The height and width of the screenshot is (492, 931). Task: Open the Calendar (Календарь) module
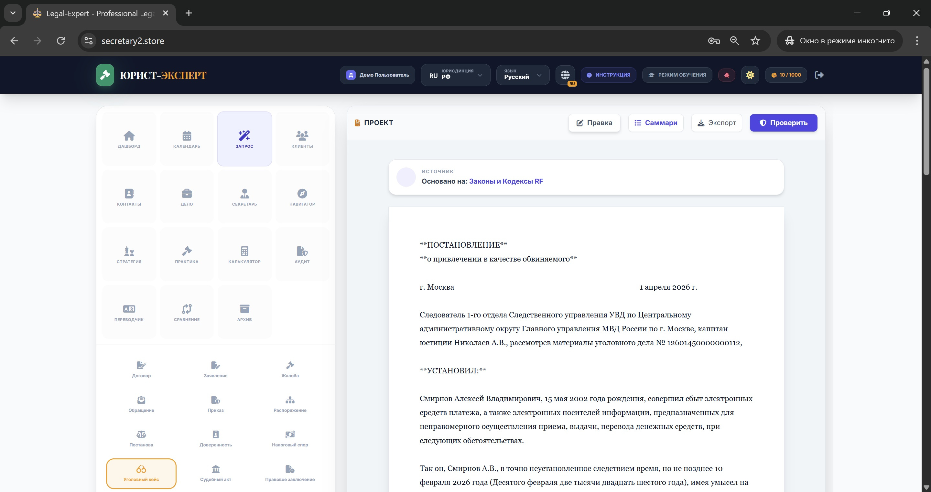[187, 139]
